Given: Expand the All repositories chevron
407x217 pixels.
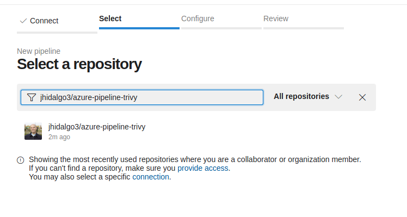Looking at the screenshot, I should pos(338,97).
